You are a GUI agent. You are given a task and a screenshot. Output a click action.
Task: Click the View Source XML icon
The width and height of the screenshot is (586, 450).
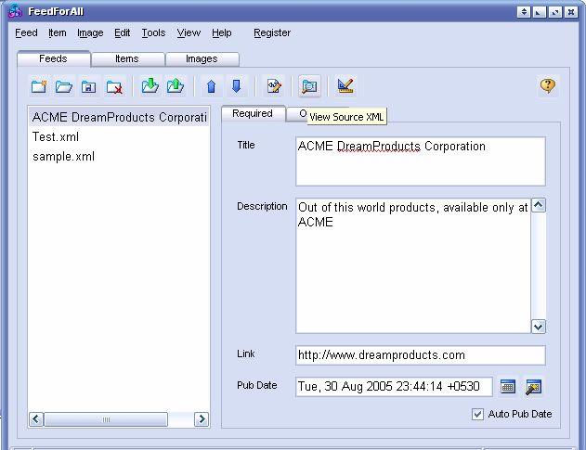309,86
